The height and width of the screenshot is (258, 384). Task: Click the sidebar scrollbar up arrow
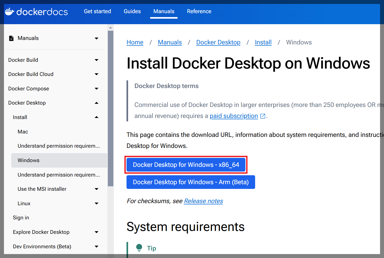click(110, 28)
